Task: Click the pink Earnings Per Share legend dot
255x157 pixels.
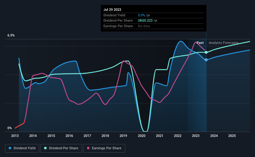Action: click(x=88, y=148)
